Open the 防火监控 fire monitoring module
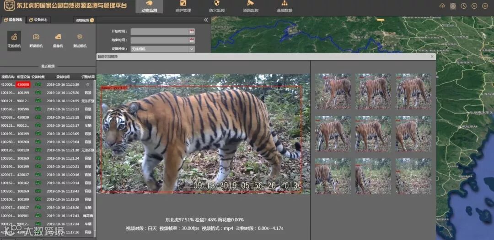The image size is (494, 240). coord(216,6)
